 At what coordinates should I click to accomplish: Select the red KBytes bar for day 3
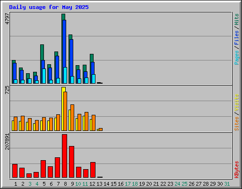pyautogui.click(x=29, y=176)
